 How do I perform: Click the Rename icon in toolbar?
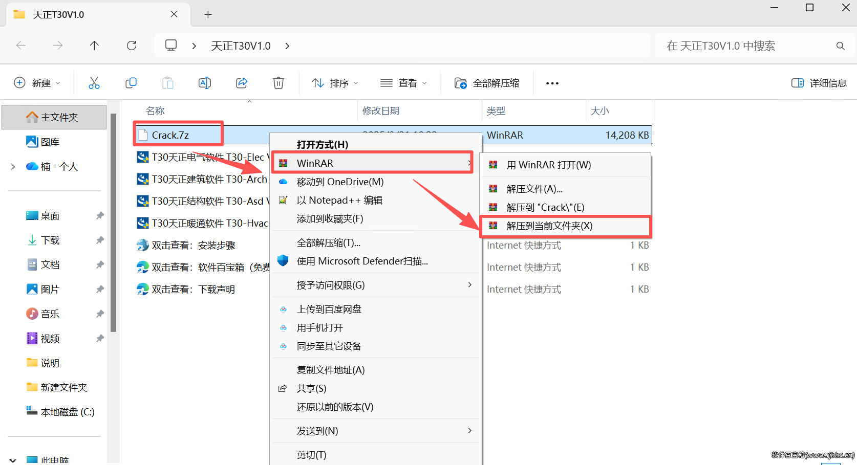(x=205, y=83)
